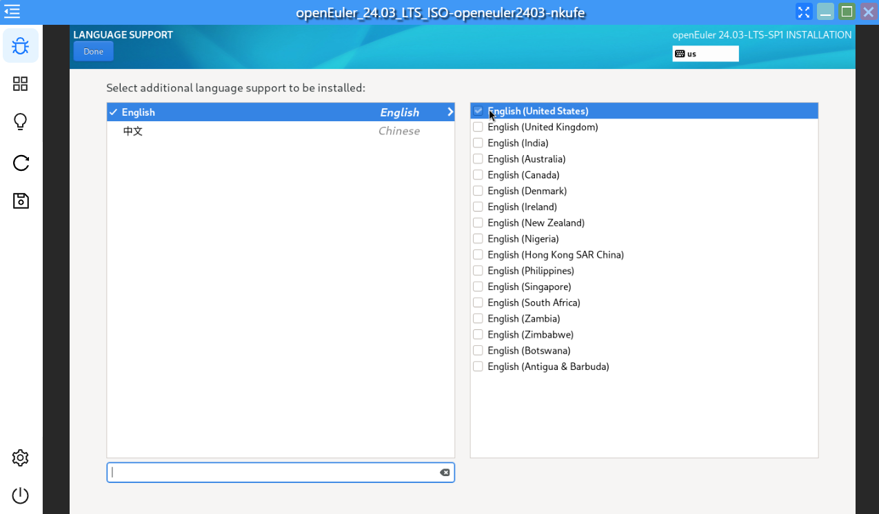Screen dimensions: 879x514
Task: Select the 中文 Chinese language row
Action: [281, 131]
